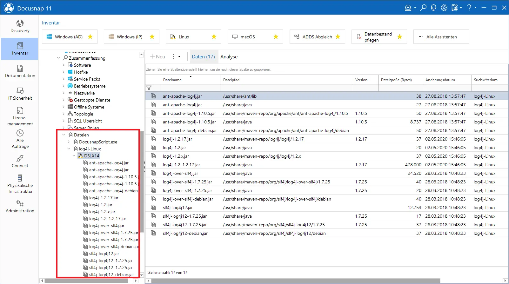Open Alle Aufträge section
The width and height of the screenshot is (509, 284).
pos(20,139)
